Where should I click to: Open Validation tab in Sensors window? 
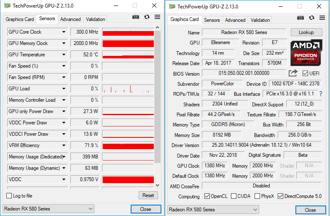pyautogui.click(x=95, y=19)
